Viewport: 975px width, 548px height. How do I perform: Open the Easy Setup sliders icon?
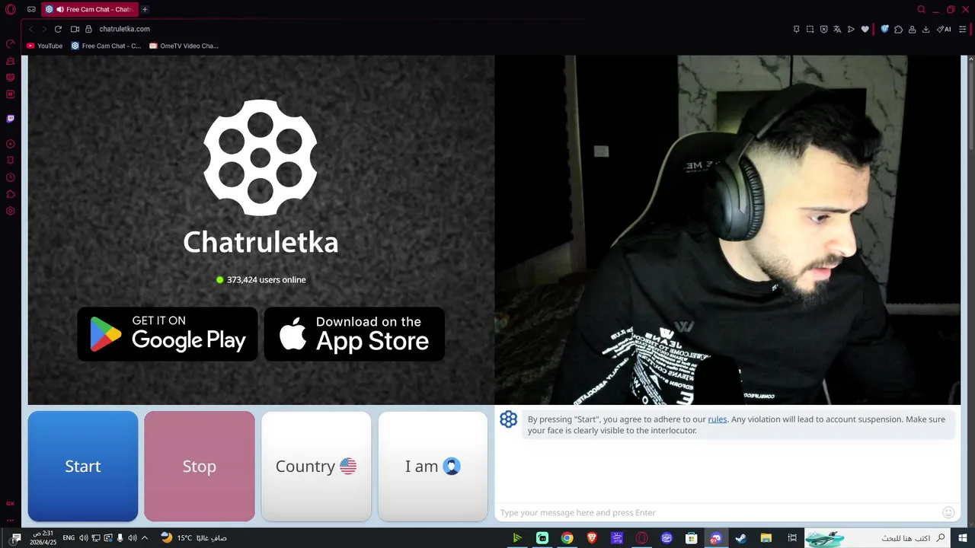tap(963, 29)
